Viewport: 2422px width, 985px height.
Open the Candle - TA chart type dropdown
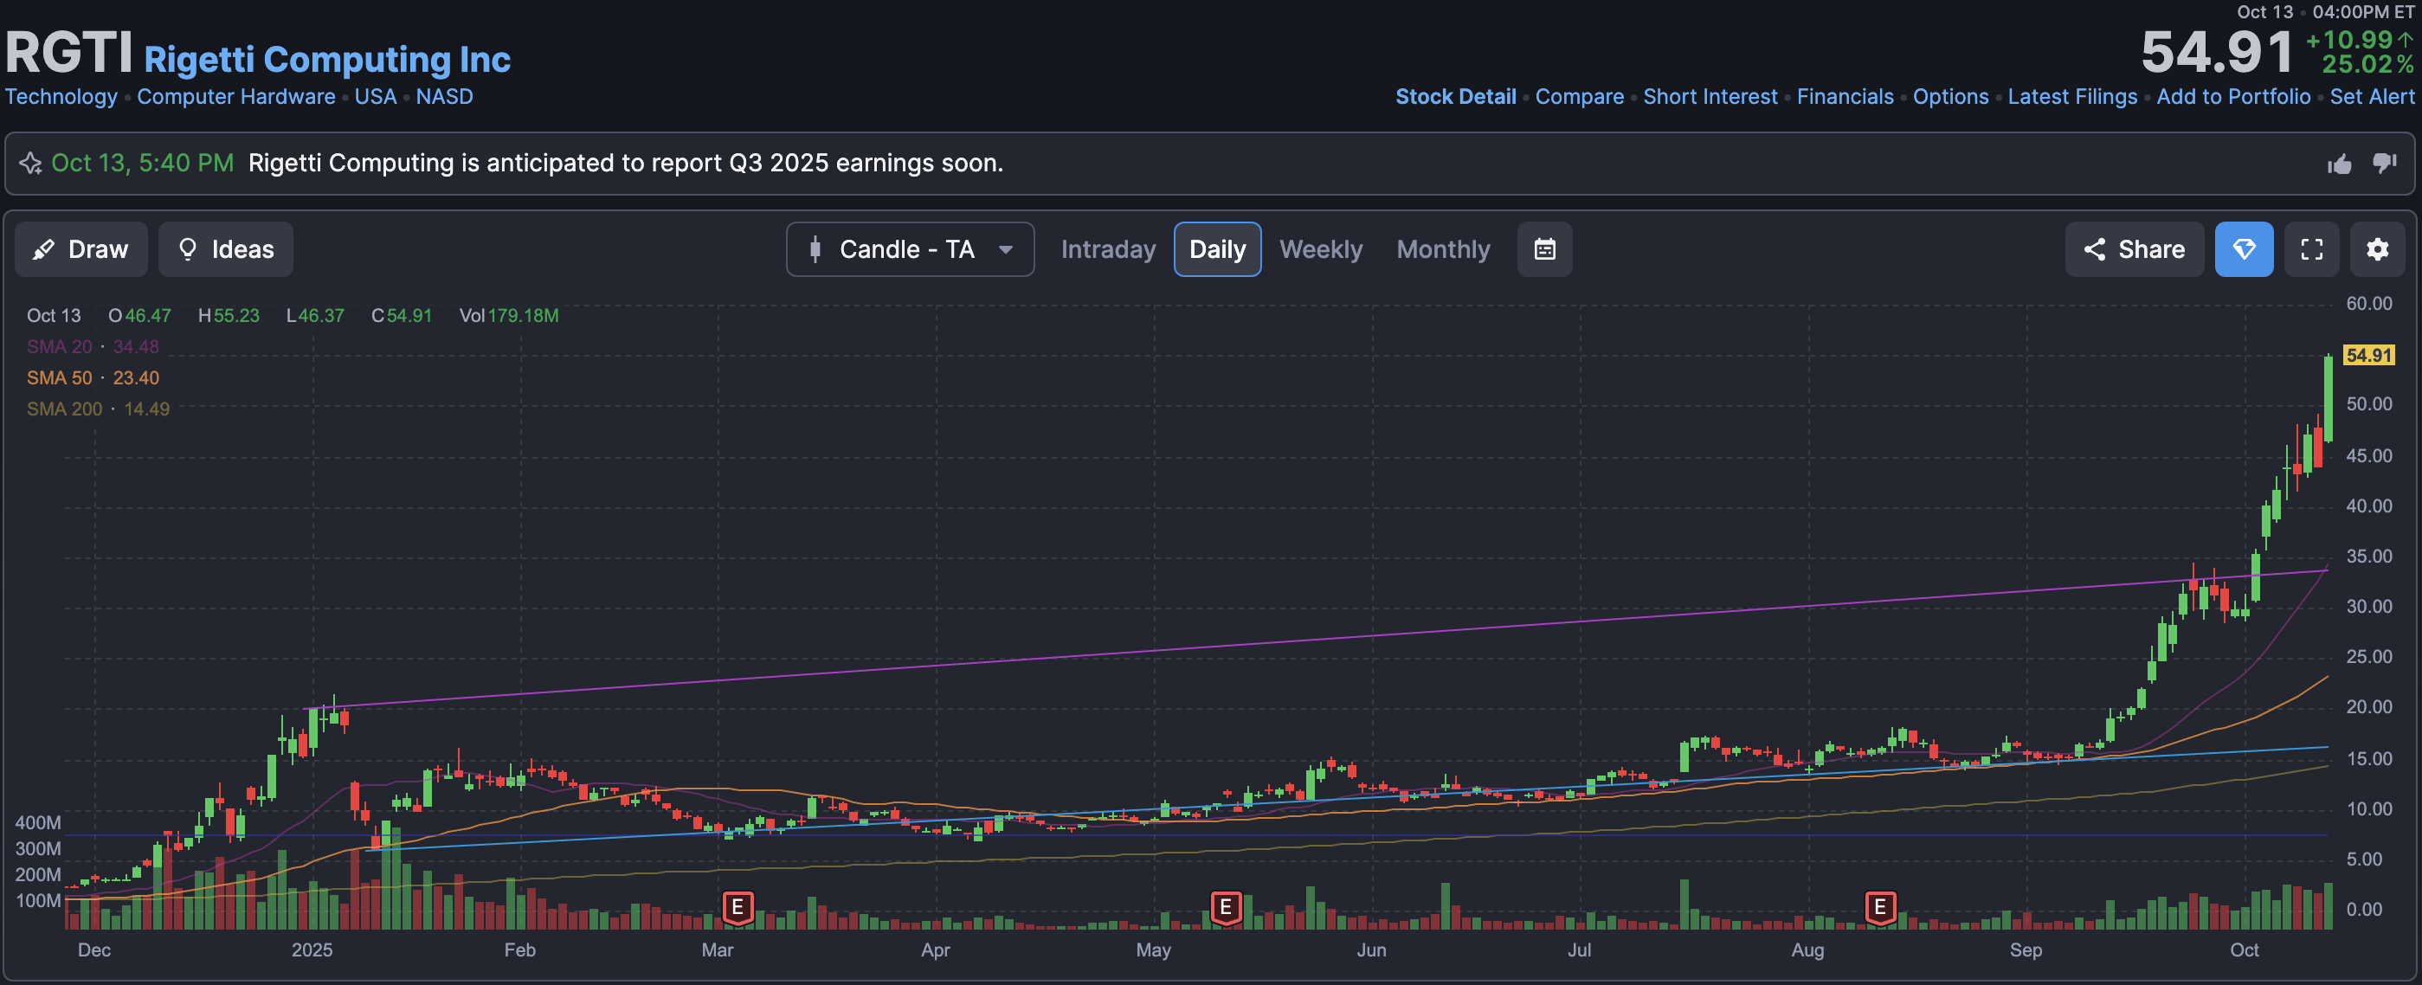(909, 249)
